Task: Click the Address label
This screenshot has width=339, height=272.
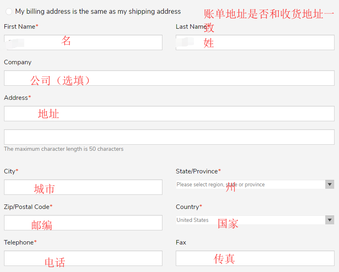Action: (x=17, y=98)
